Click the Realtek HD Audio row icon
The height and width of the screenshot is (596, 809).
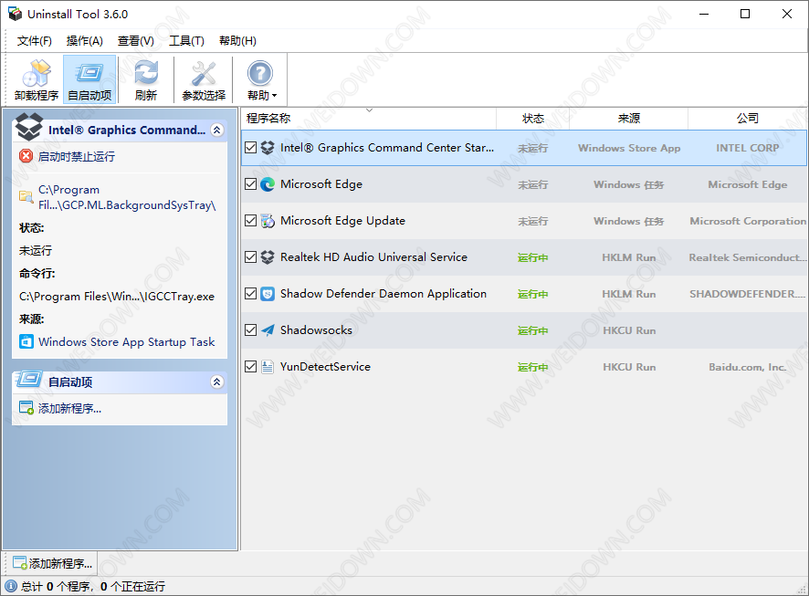268,257
